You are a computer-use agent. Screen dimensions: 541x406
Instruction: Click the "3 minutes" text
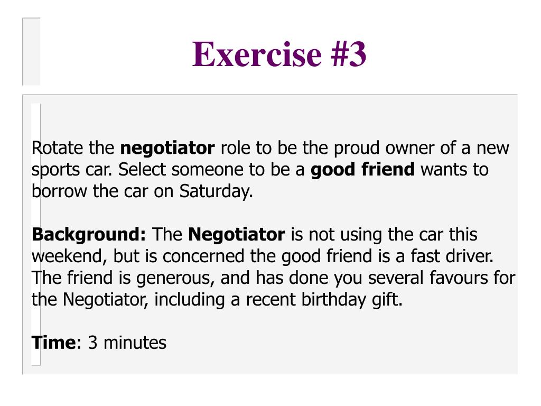127,343
